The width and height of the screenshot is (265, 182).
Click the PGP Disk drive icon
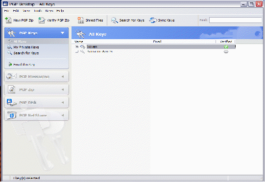tap(11, 102)
